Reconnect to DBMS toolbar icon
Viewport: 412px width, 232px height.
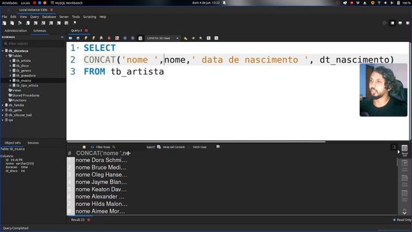75,23
